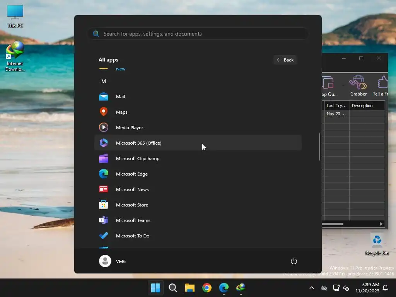Screen dimensions: 396x297
Task: Open Microsoft Clipchamp
Action: coord(198,158)
